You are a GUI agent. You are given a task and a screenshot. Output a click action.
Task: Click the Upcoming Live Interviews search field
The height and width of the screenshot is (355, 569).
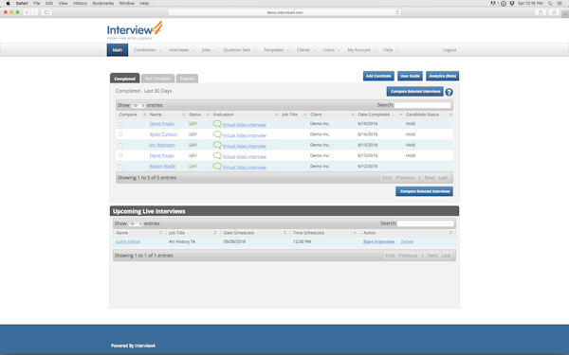click(425, 223)
